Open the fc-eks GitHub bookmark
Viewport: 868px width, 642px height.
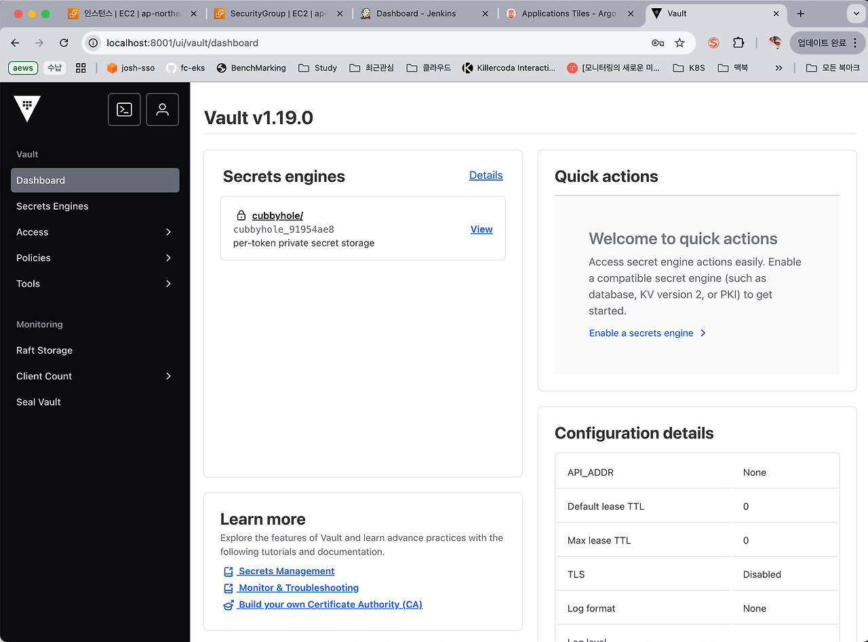click(185, 68)
